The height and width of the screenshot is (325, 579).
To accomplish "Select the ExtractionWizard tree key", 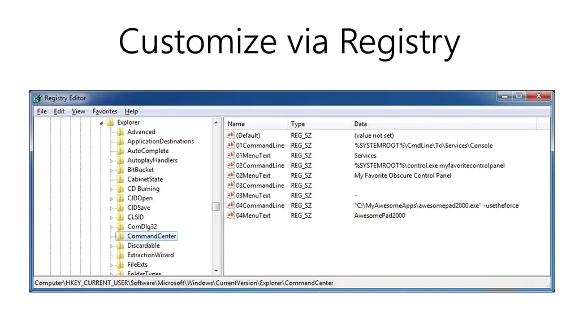I will click(x=150, y=255).
